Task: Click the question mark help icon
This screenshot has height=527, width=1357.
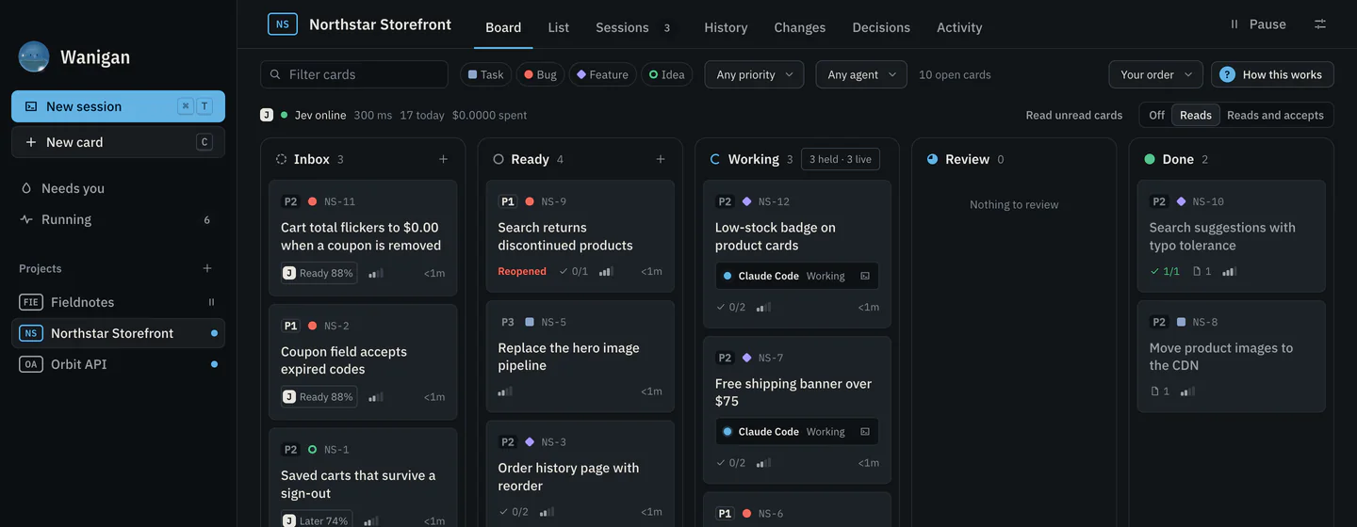Action: (x=1227, y=74)
